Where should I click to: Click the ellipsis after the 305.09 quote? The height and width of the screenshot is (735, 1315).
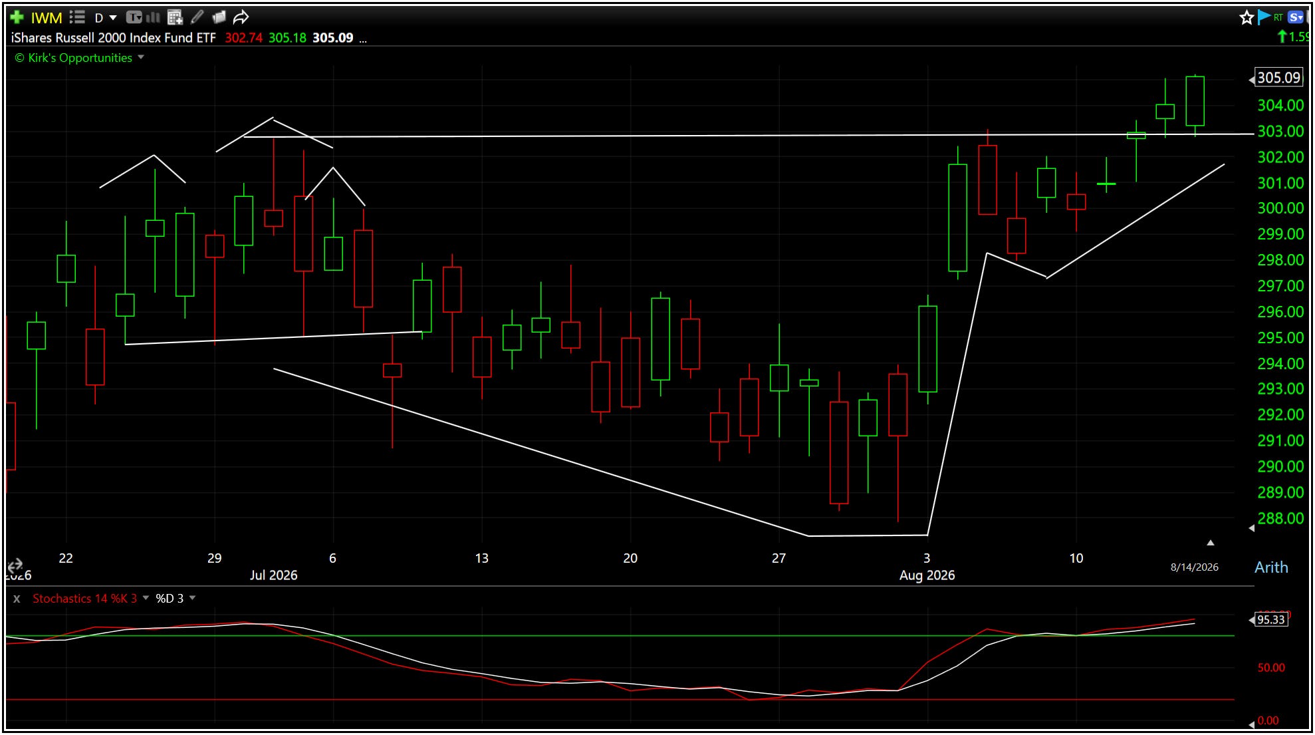click(x=363, y=40)
